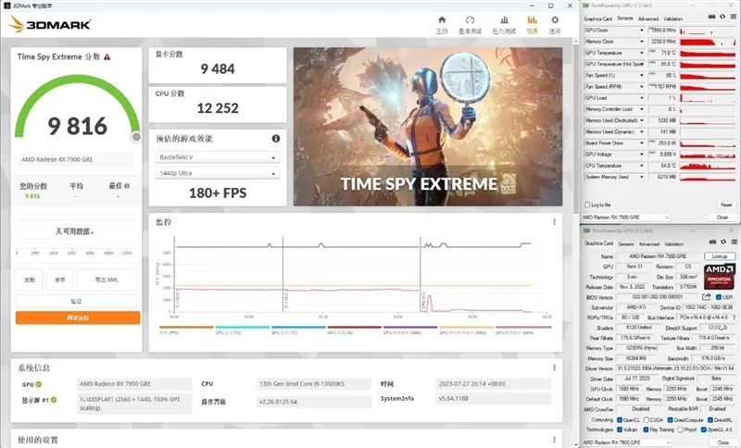The width and height of the screenshot is (741, 448).
Task: Click the dark red GPU load legend bar
Action: [355, 327]
